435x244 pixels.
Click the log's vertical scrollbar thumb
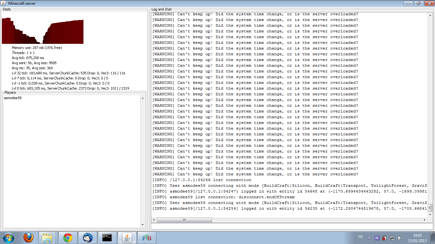[430, 208]
